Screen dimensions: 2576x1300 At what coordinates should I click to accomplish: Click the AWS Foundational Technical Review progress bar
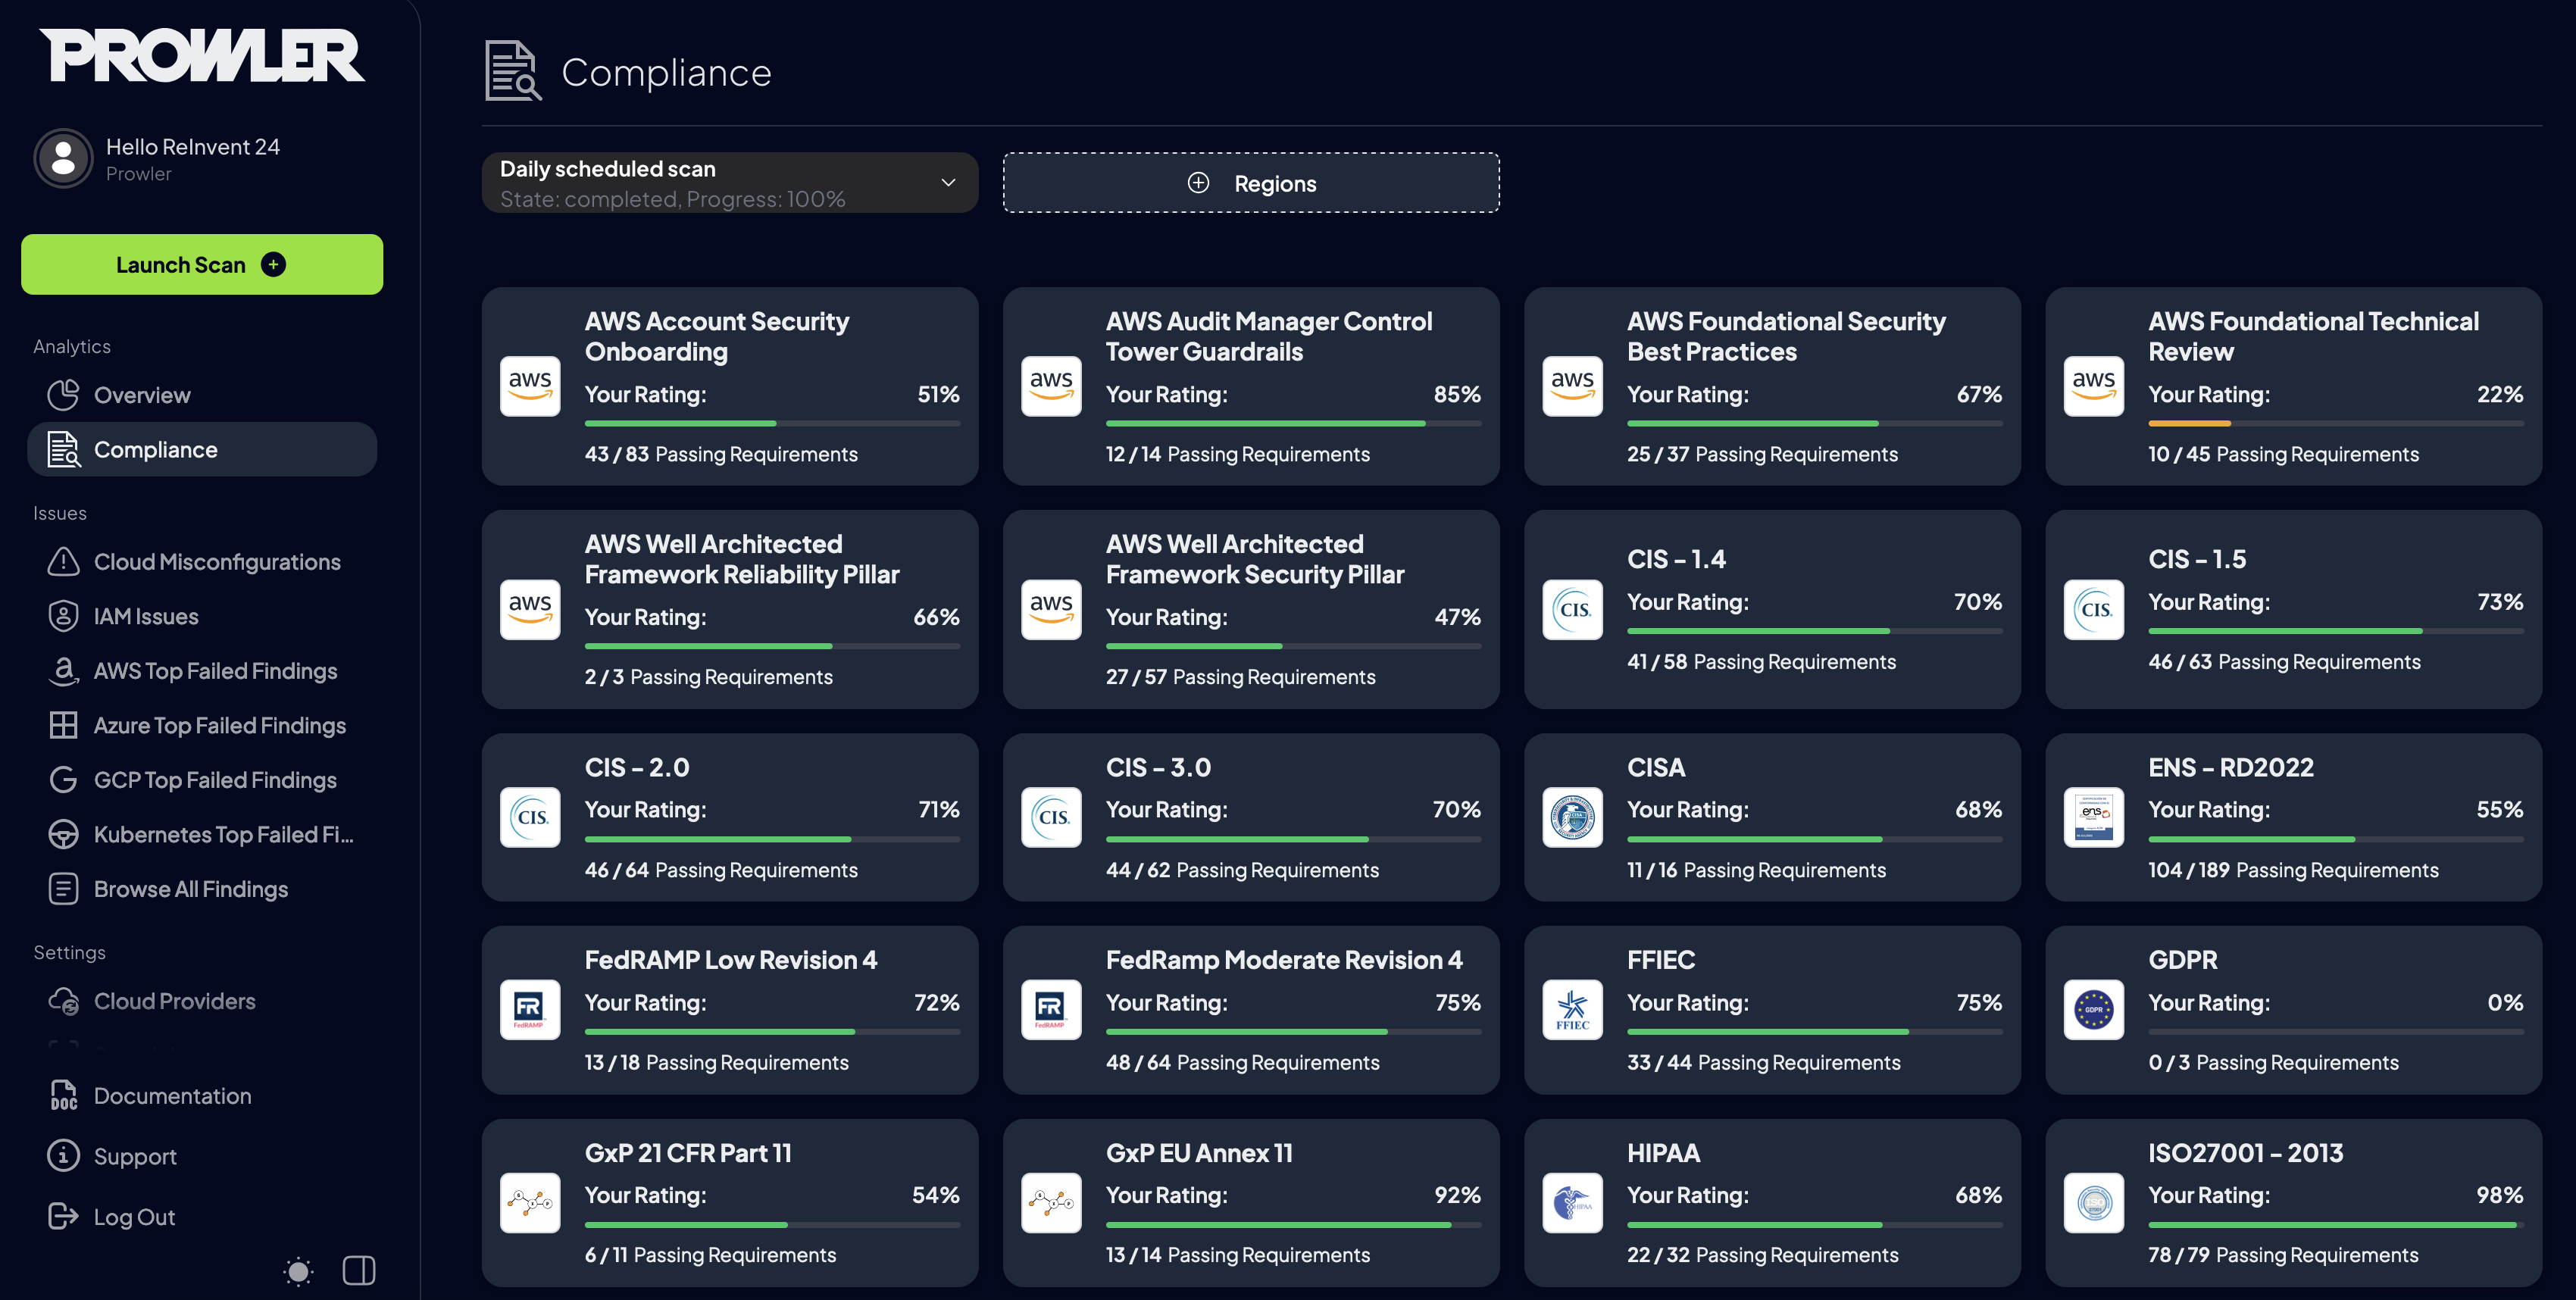point(2335,424)
